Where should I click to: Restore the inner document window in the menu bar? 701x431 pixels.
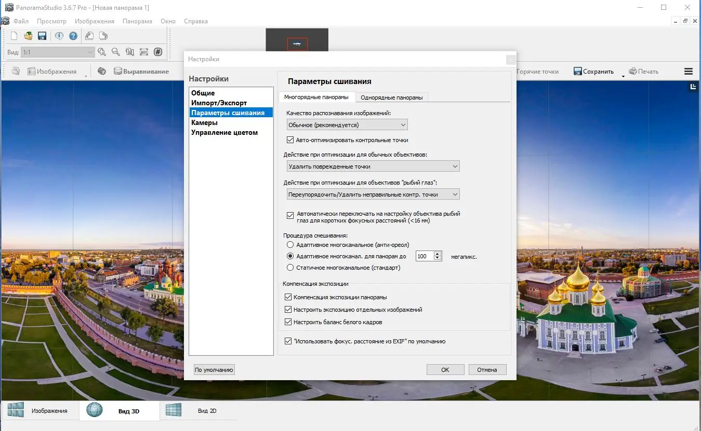(x=685, y=21)
